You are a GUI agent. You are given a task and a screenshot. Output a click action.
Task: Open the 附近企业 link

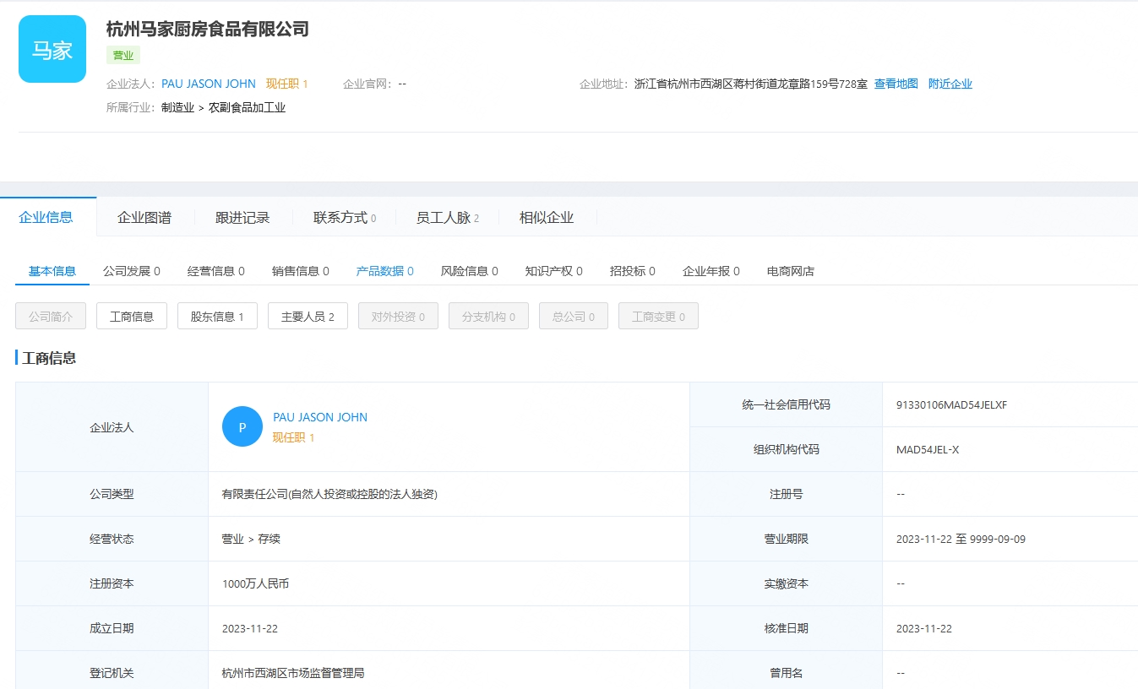[x=950, y=84]
